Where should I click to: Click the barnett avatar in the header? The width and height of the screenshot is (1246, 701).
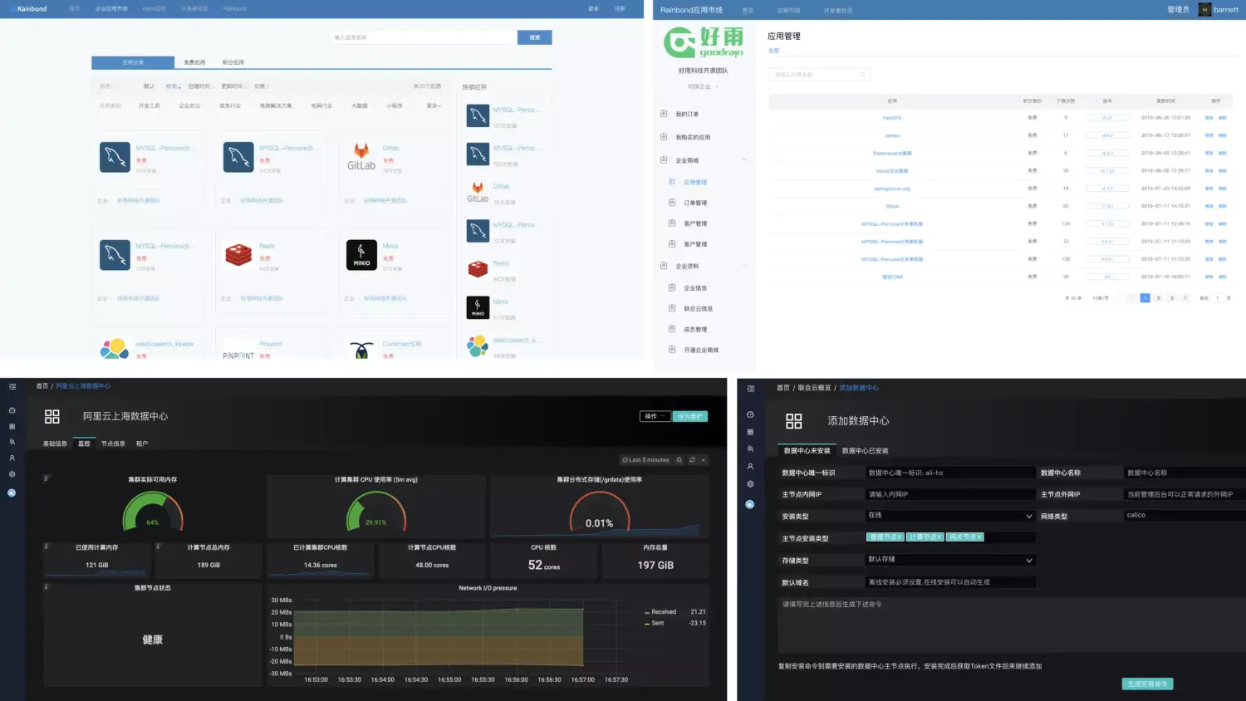click(x=1204, y=9)
